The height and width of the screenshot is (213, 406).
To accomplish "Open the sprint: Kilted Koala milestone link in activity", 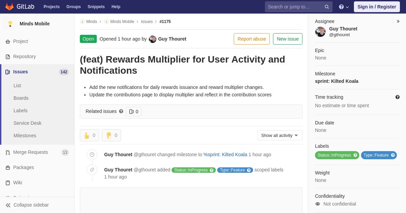I will click(x=225, y=155).
